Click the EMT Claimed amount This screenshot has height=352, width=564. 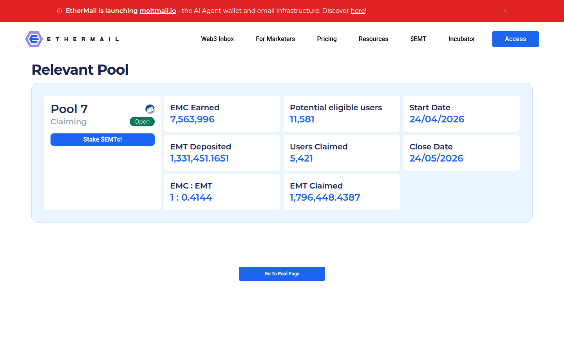pos(325,198)
